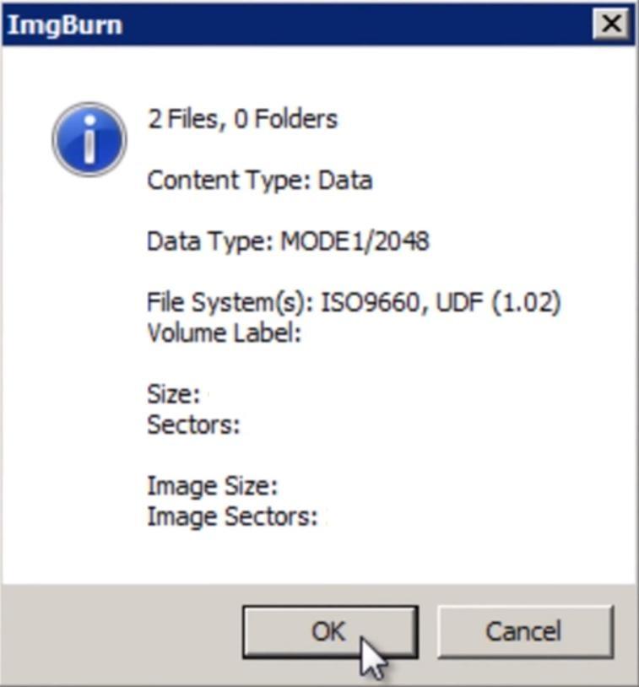Click the Size label
Screen dimensions: 639x687
[174, 394]
